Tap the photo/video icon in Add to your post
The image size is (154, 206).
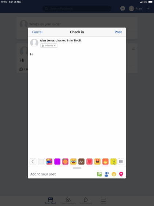coord(99,174)
